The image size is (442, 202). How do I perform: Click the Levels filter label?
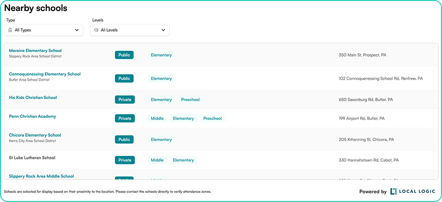tap(98, 20)
